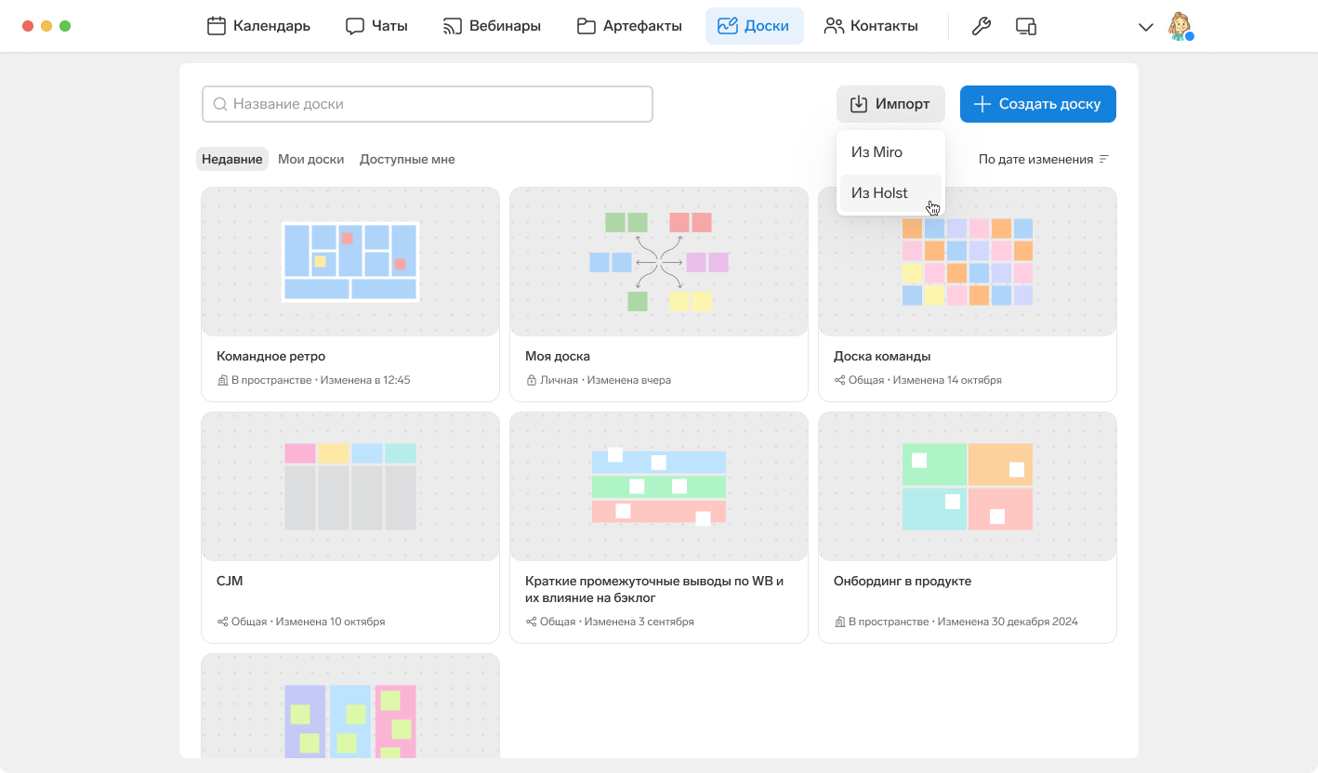Click the CJM board title
This screenshot has width=1318, height=773.
click(x=230, y=581)
